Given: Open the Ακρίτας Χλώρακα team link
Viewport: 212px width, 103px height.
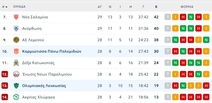Looking at the screenshot, I should pos(38,97).
